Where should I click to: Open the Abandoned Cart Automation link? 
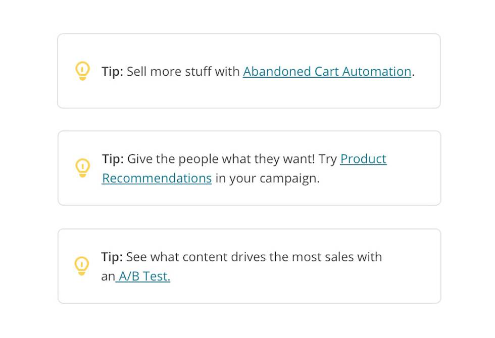point(327,72)
